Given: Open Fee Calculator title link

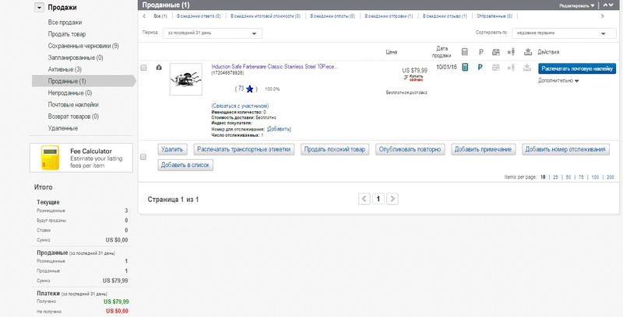Looking at the screenshot, I should click(x=91, y=151).
